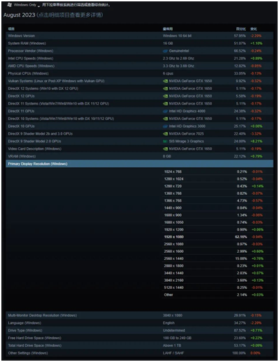
Task: Open Drive Type (Windows) details
Action: 139,330
